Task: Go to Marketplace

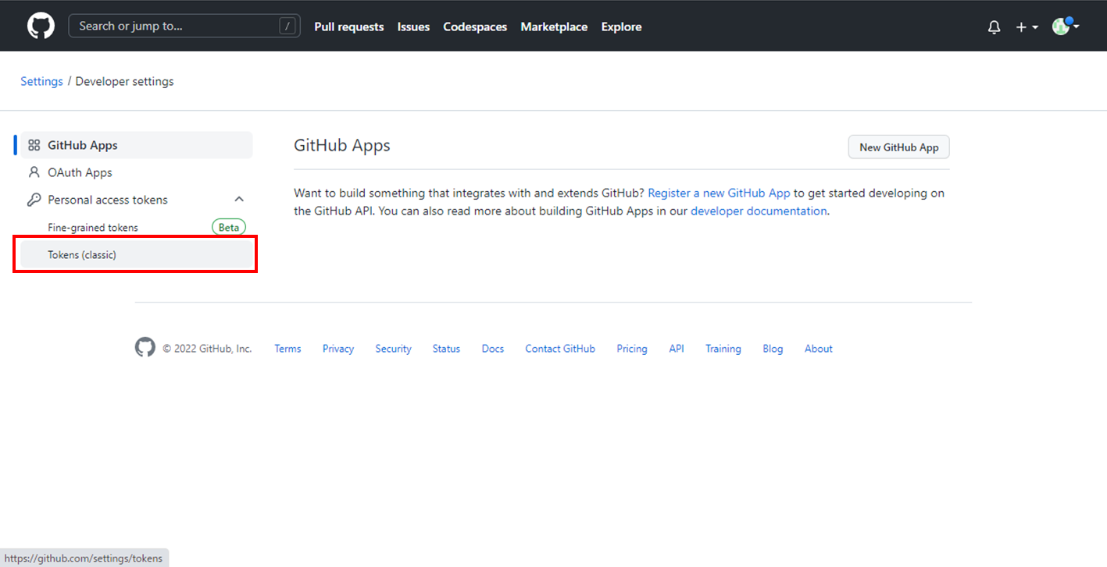Action: click(x=554, y=27)
